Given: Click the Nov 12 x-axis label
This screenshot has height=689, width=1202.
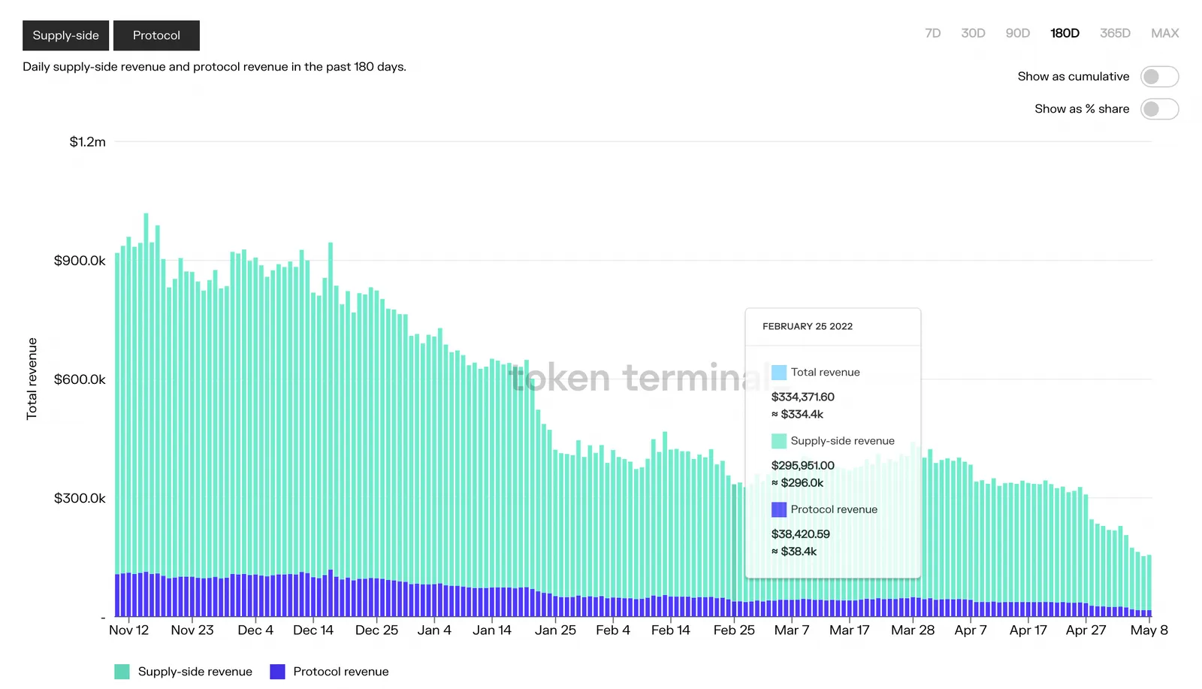Looking at the screenshot, I should (x=129, y=630).
